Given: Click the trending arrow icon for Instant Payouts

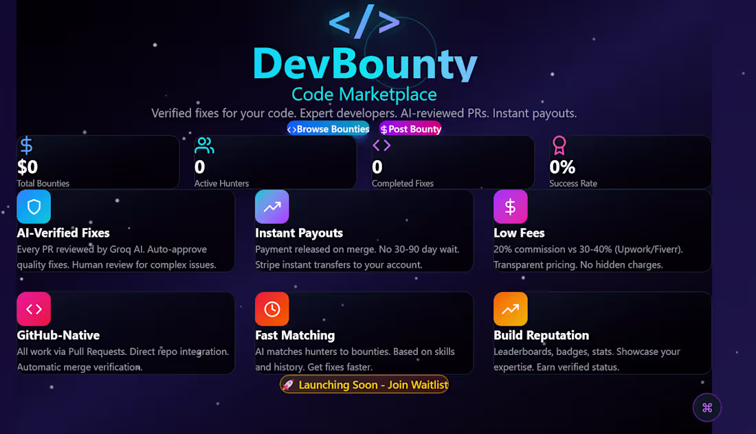Looking at the screenshot, I should (272, 207).
